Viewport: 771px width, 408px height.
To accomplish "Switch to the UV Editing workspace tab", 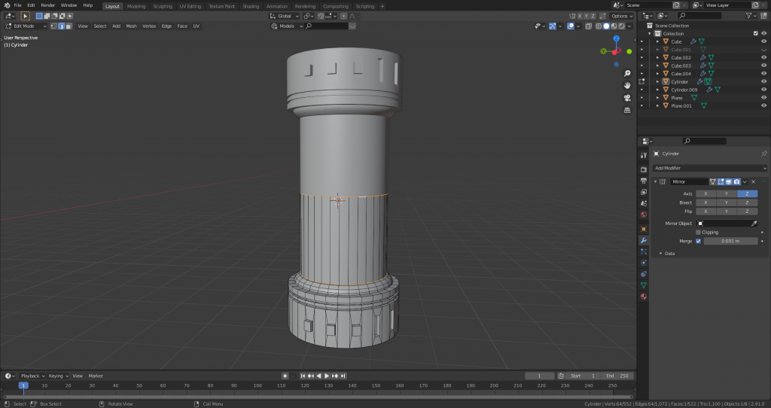I will [x=190, y=6].
